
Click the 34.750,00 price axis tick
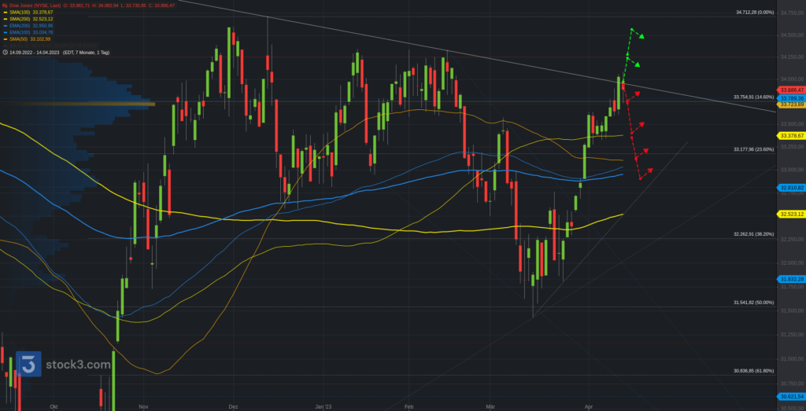point(792,13)
